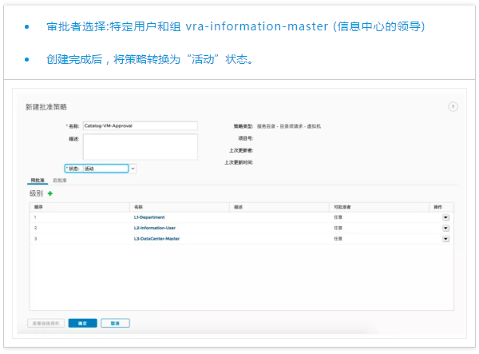The height and width of the screenshot is (354, 479).
Task: Open the L1-Department level link
Action: (x=150, y=217)
